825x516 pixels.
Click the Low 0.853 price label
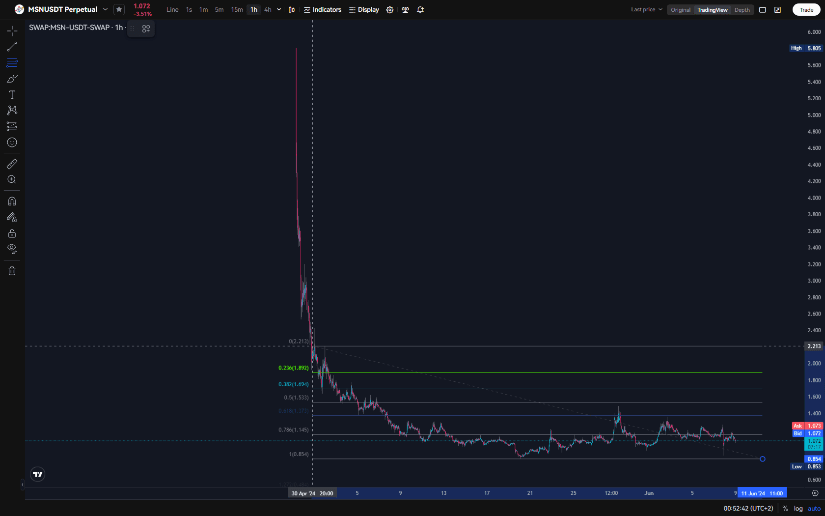click(x=806, y=467)
